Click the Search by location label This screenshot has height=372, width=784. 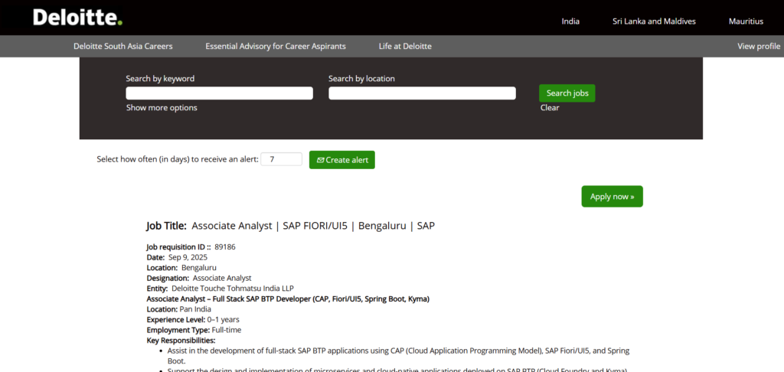coord(361,79)
